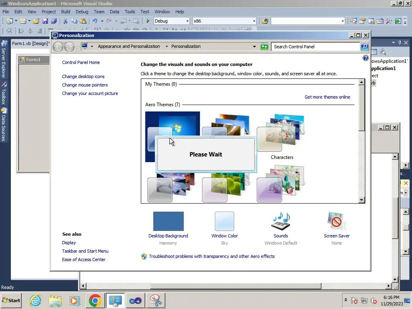Viewport: 412px width, 309px height.
Task: Click the Action Center flag in the tray
Action: (x=354, y=300)
